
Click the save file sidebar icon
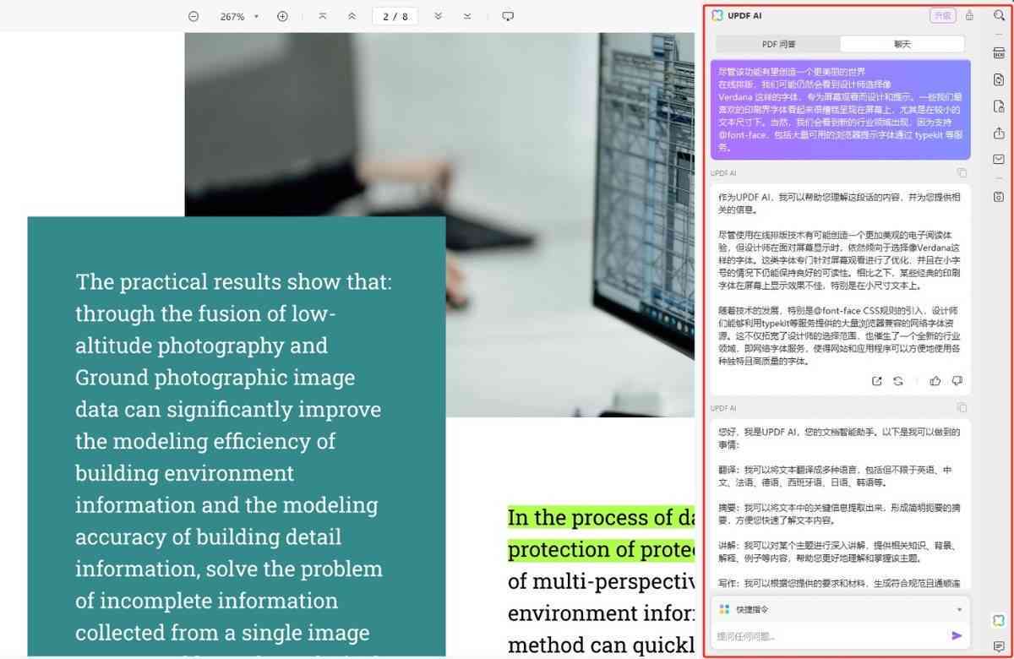999,197
